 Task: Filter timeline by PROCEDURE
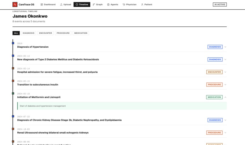63,33
